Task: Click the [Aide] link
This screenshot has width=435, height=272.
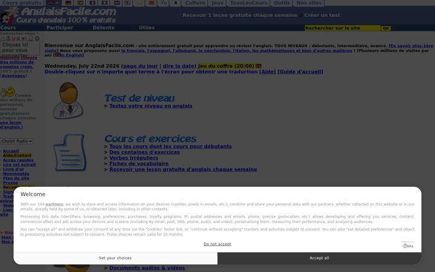Action: point(268,72)
